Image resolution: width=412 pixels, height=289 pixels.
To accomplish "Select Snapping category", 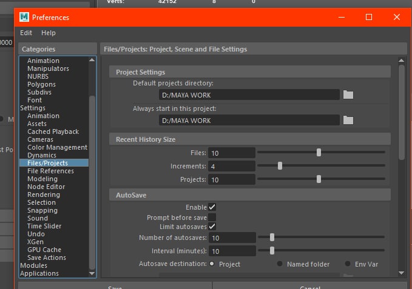I will 42,210.
